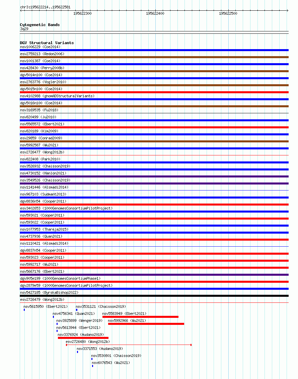The image size is (298, 379).
Task: Open variant nsv1001387 (Coe2014)
Action: (40, 61)
